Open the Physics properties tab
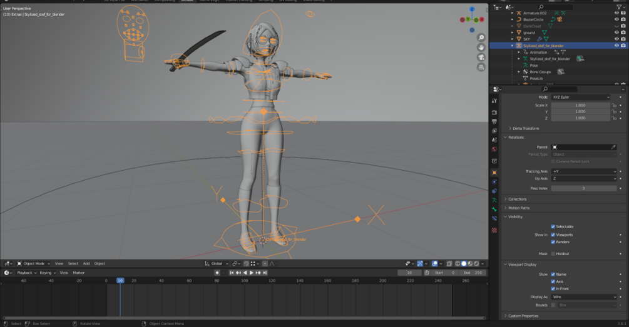This screenshot has width=629, height=327. (494, 182)
